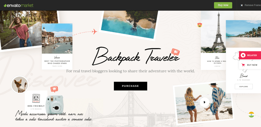
Task: Click the aerial beach photo
Action: pyautogui.click(x=129, y=23)
